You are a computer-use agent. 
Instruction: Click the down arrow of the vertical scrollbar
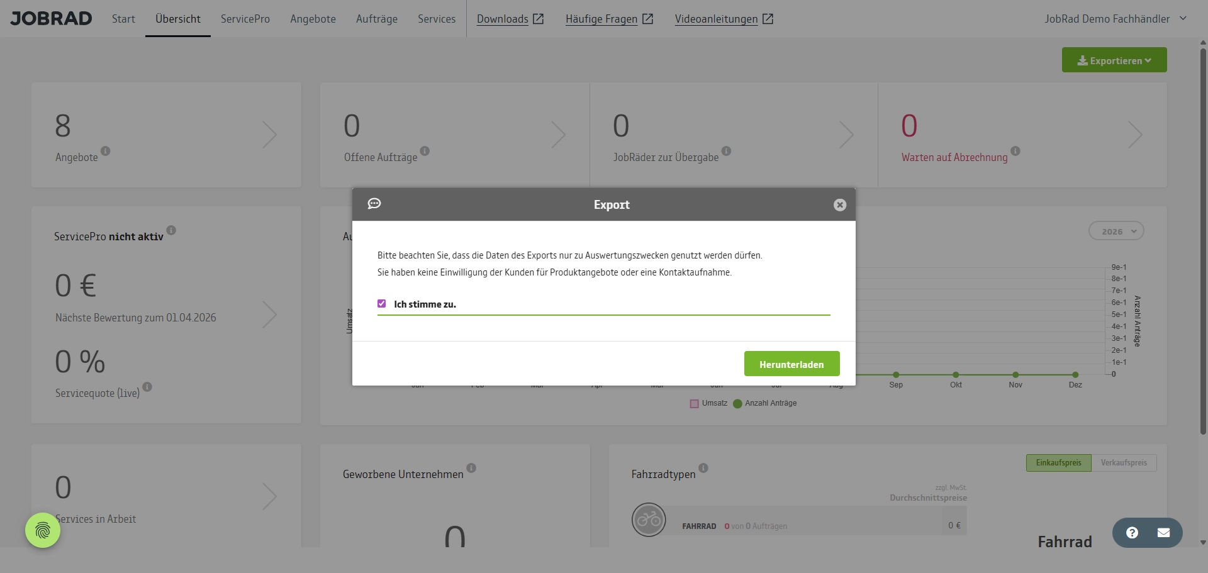[1202, 542]
